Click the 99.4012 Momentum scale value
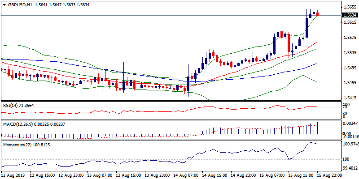Screen dimensions: 359x179 [350, 169]
